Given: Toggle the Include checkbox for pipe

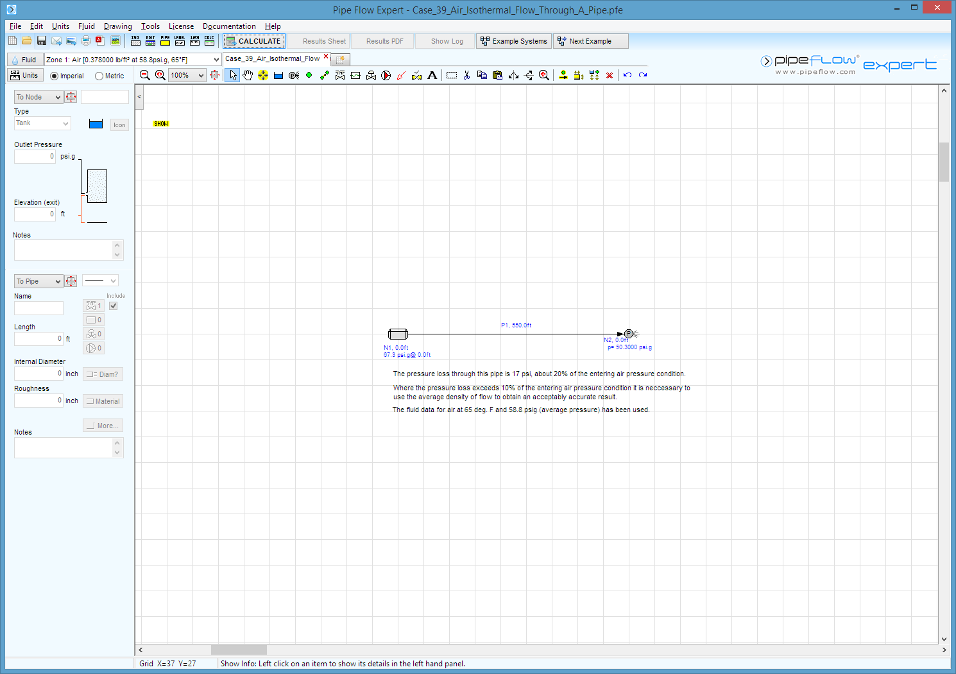Looking at the screenshot, I should click(114, 306).
